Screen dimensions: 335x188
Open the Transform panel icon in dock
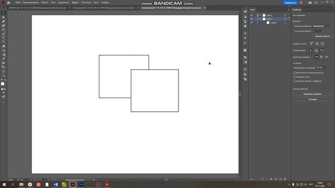tap(245, 69)
